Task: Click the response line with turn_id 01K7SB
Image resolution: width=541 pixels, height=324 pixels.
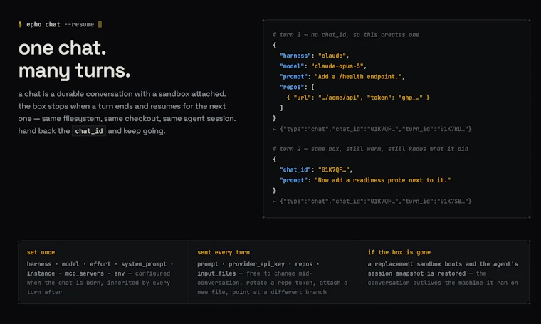Action: [x=372, y=201]
